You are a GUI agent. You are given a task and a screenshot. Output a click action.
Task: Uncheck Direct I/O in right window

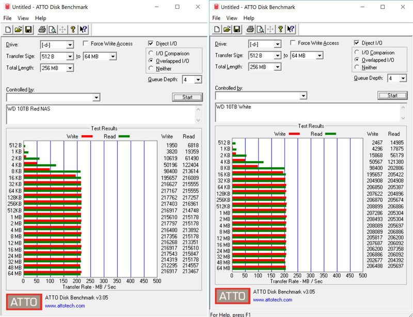pyautogui.click(x=357, y=43)
